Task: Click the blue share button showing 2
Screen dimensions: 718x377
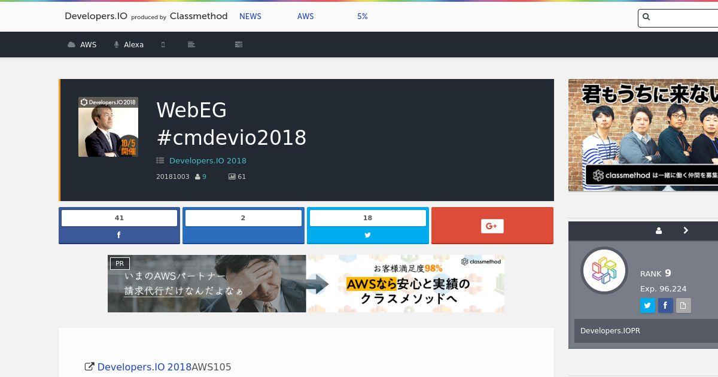Action: [x=243, y=226]
